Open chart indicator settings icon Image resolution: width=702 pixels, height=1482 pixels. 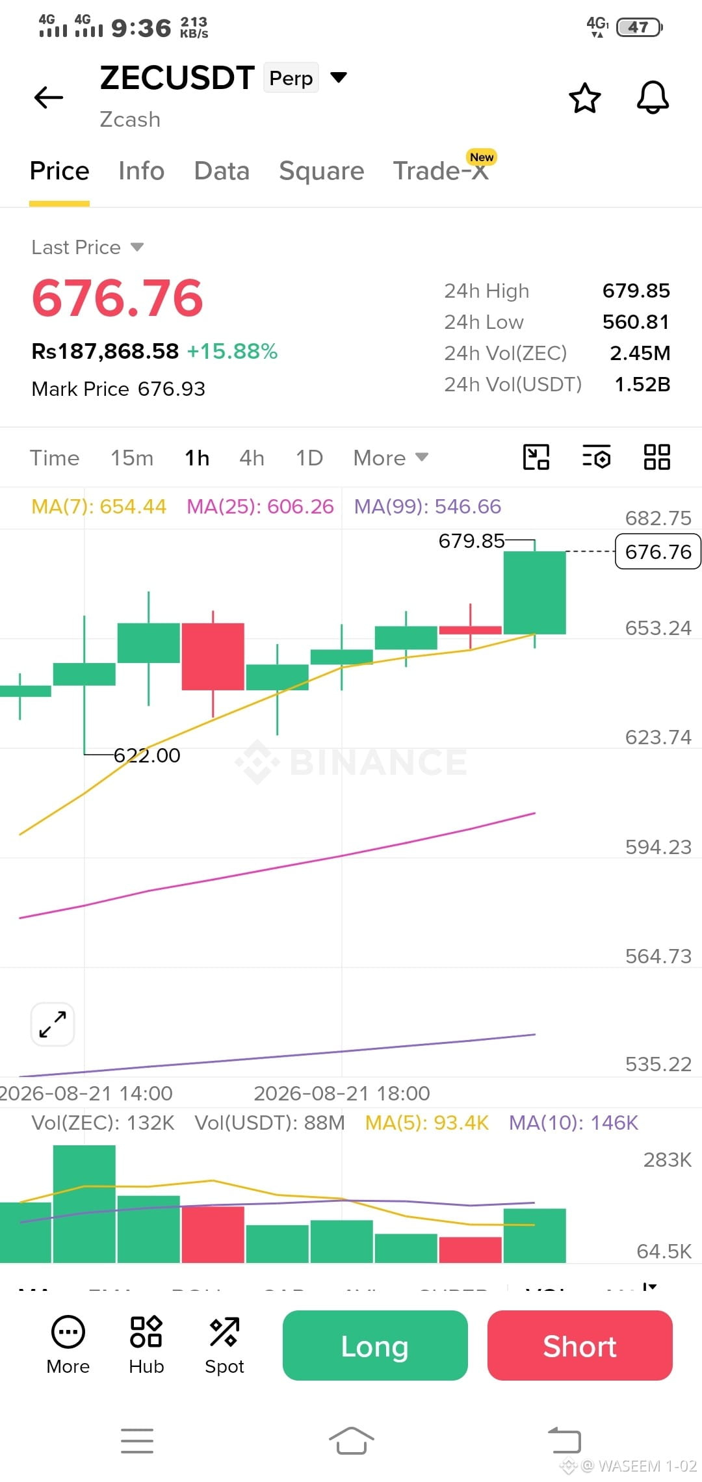(596, 457)
